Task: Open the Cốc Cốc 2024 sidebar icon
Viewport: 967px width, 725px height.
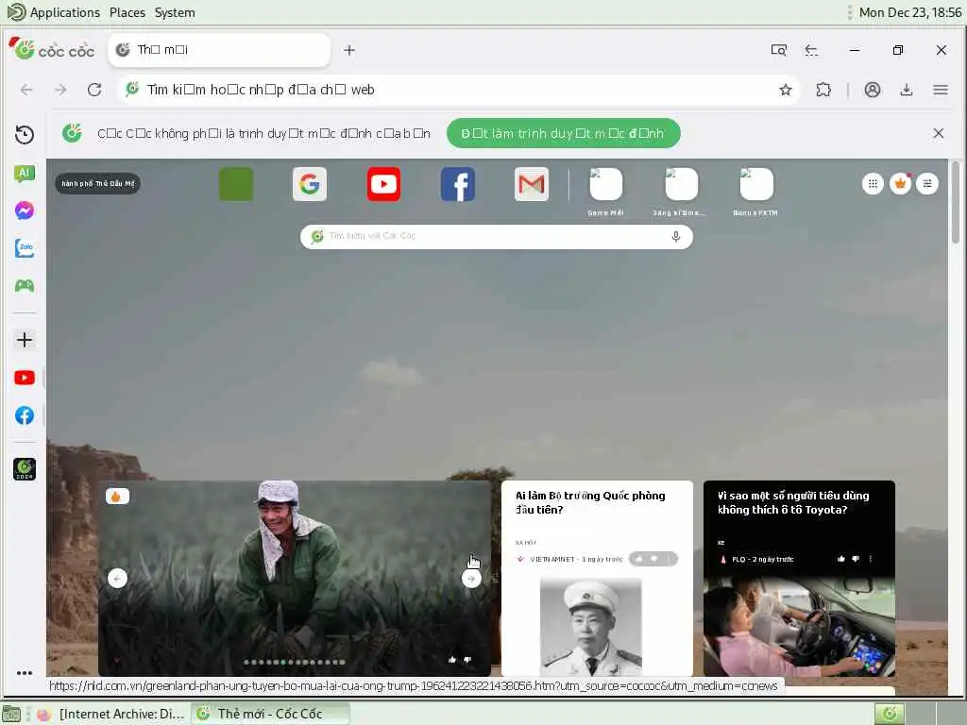Action: click(25, 469)
